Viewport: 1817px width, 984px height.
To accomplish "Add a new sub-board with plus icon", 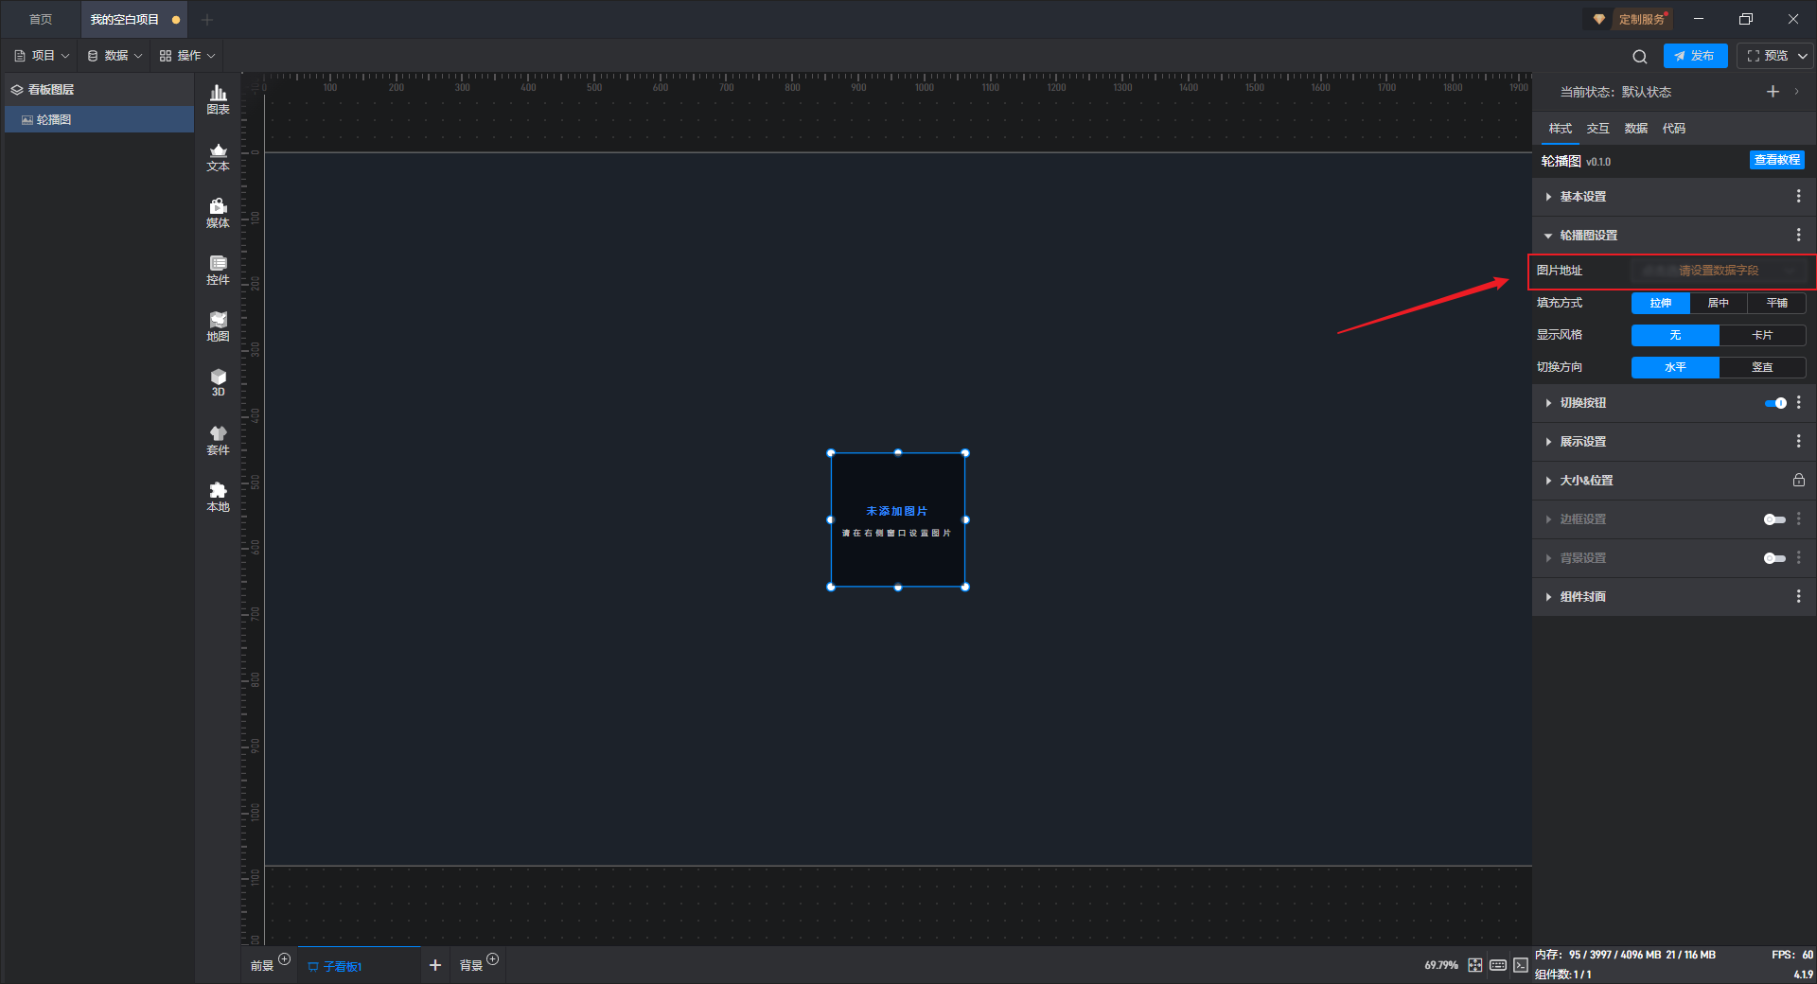I will coord(435,965).
